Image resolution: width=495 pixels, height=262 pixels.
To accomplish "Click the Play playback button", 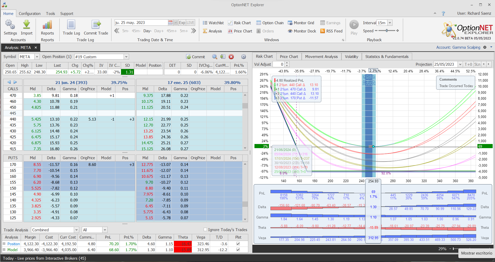I will tap(354, 27).
